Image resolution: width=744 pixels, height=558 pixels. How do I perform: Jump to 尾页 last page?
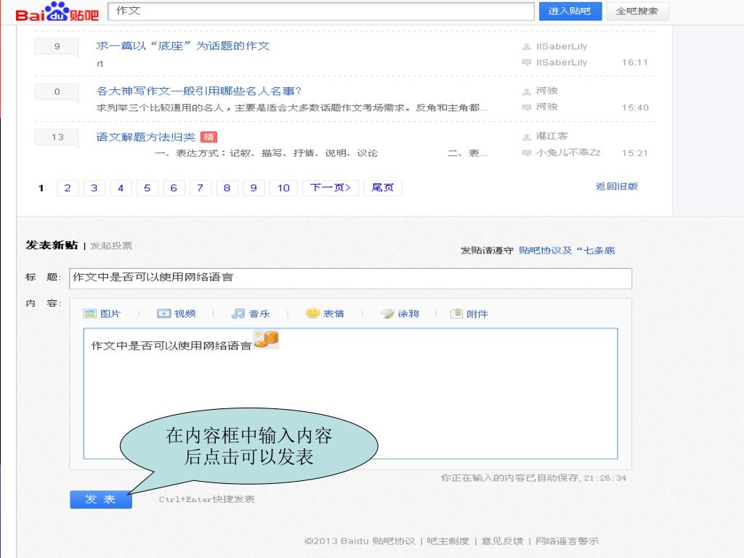(x=382, y=188)
